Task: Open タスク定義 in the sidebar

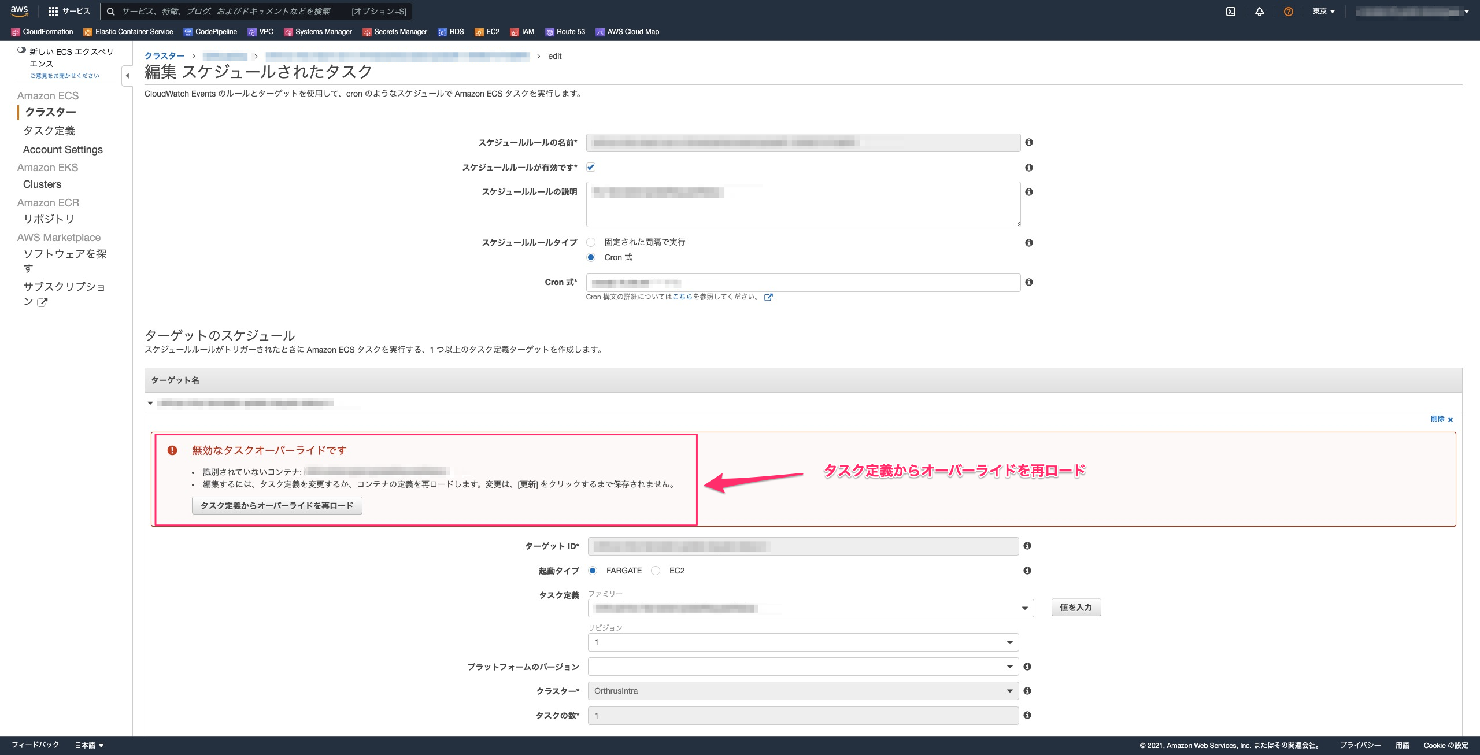Action: pos(49,131)
